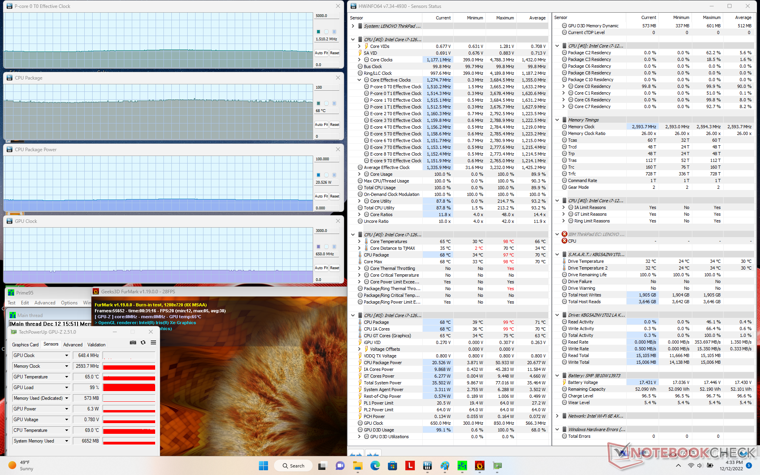Click the Prime95 taskbar icon

point(462,465)
